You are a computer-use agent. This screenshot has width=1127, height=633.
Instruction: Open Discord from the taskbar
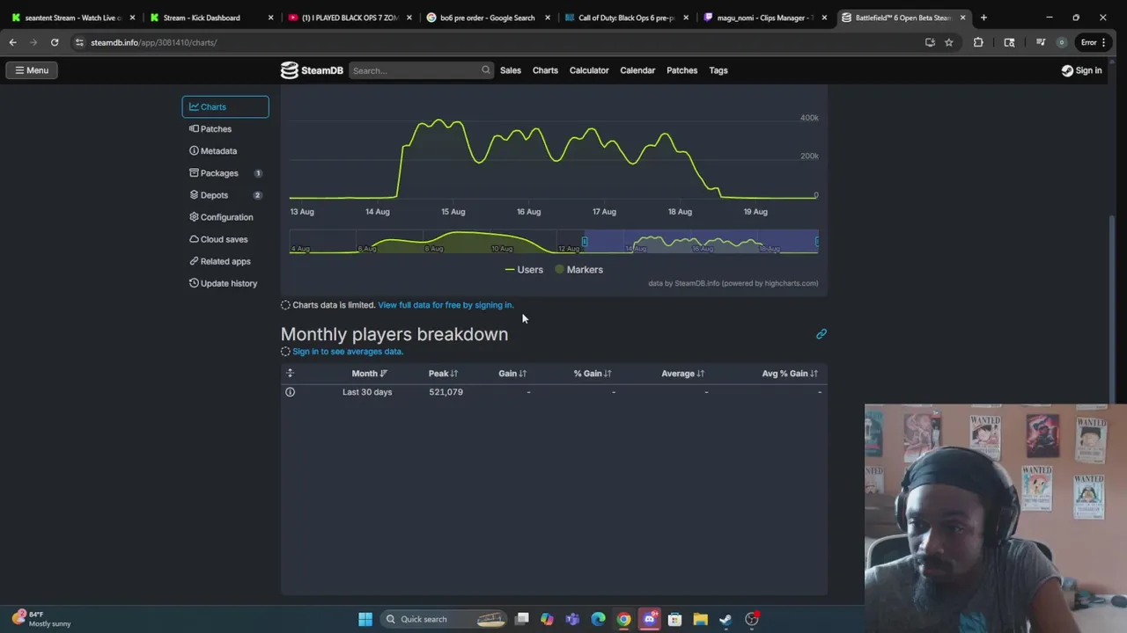point(650,619)
